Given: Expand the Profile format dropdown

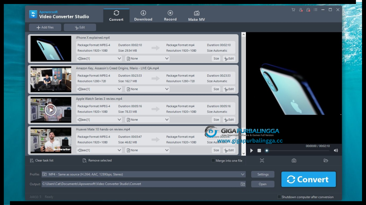Looking at the screenshot, I should pos(243,174).
